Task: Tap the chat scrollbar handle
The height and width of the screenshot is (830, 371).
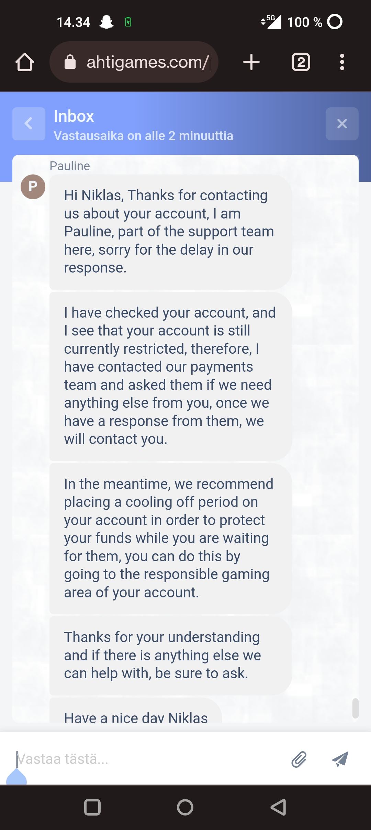Action: click(356, 708)
